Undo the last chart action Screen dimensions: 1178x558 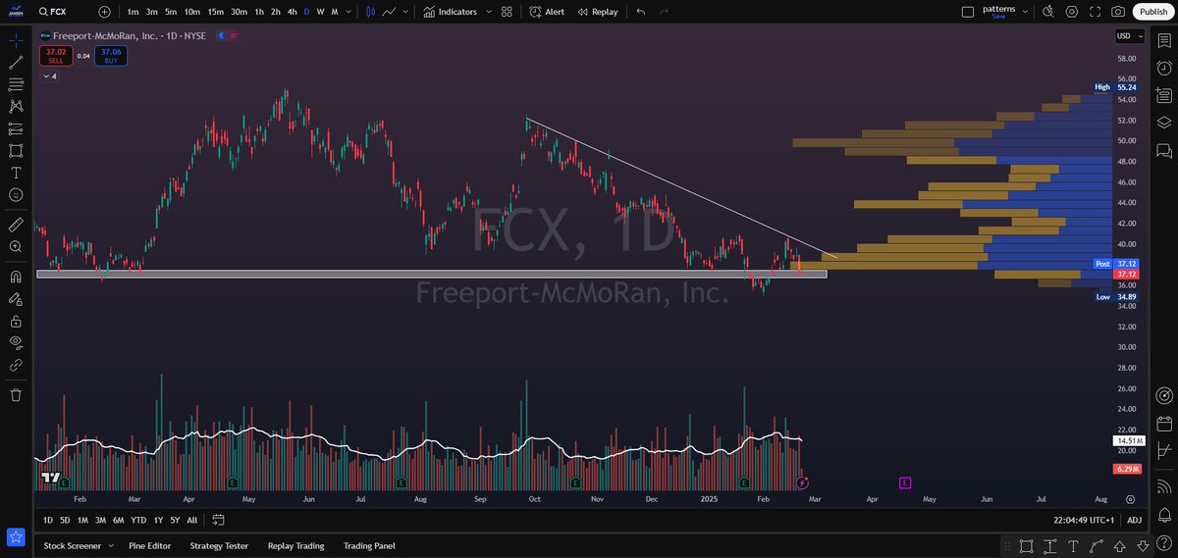pos(641,12)
